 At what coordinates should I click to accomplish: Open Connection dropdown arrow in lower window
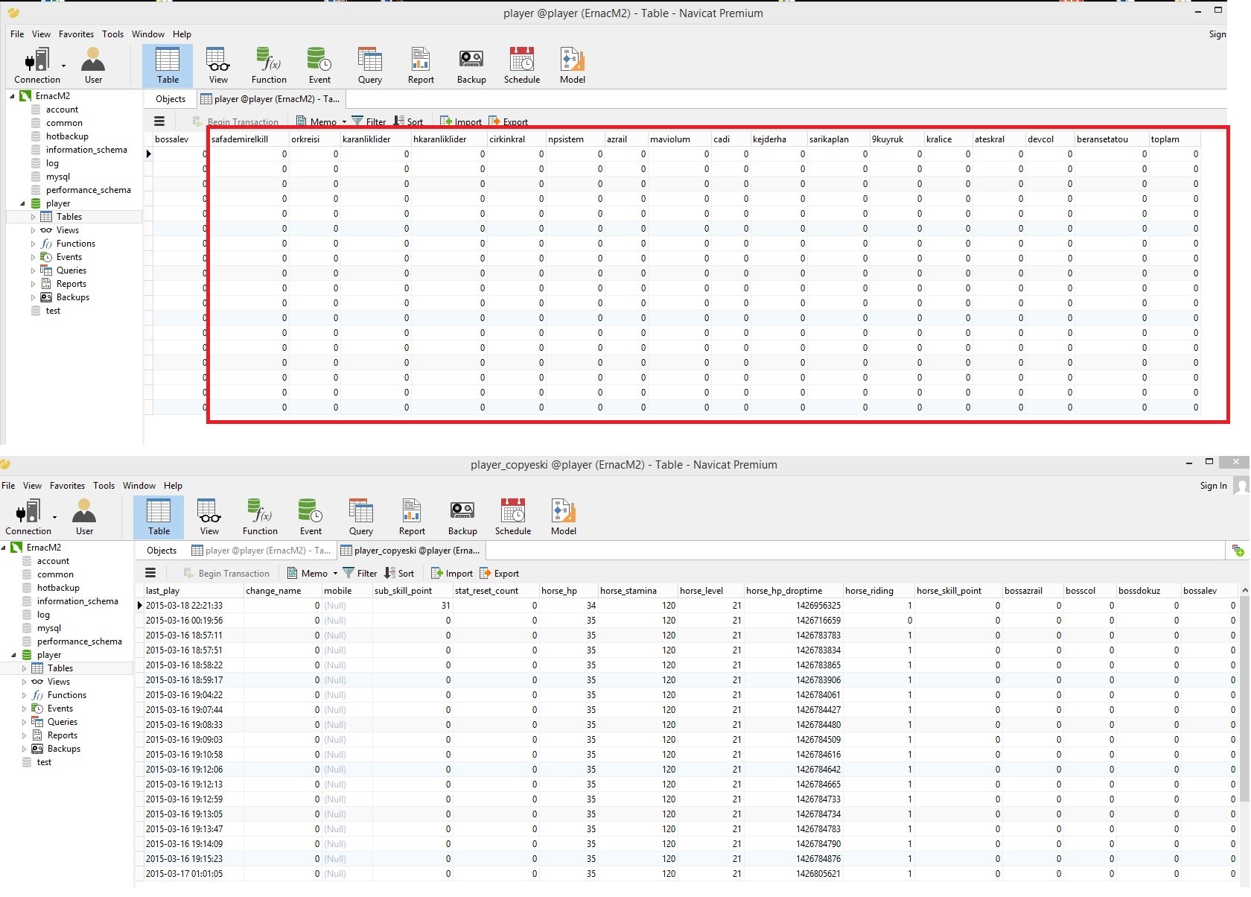point(54,517)
